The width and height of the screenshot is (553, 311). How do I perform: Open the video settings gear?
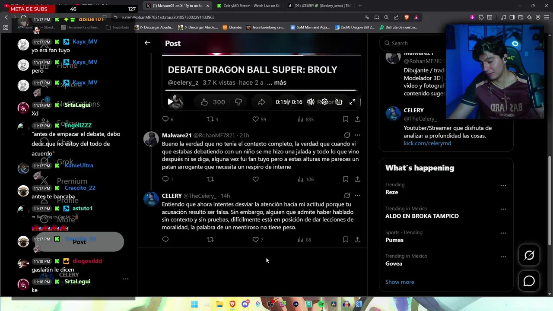(325, 102)
